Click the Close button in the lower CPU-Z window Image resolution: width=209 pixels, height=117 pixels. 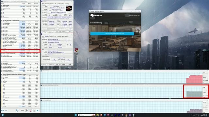[x=70, y=64]
